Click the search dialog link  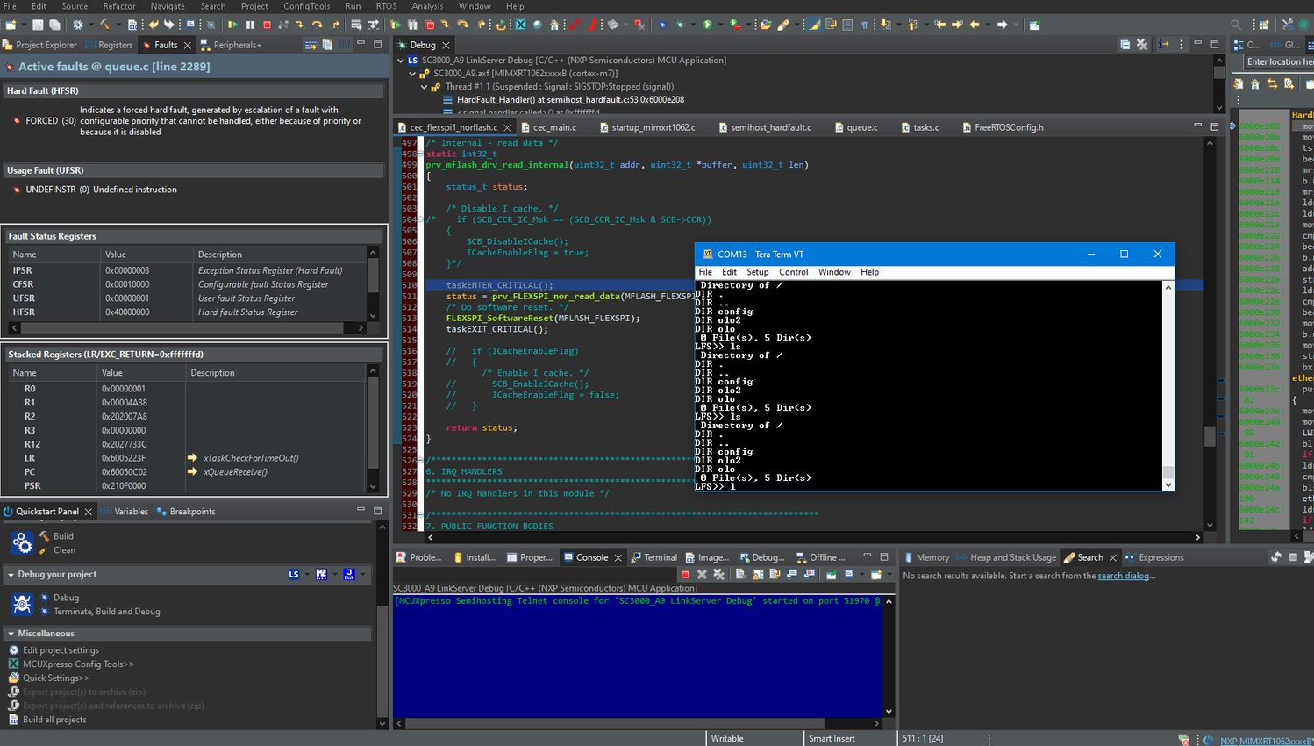[x=1123, y=576]
